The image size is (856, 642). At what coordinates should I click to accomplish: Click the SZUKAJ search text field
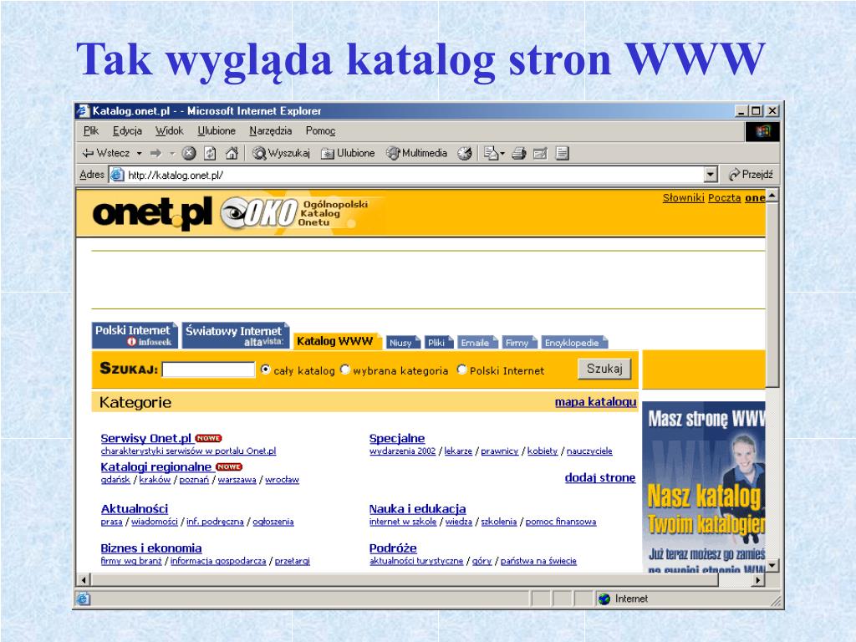[x=208, y=369]
